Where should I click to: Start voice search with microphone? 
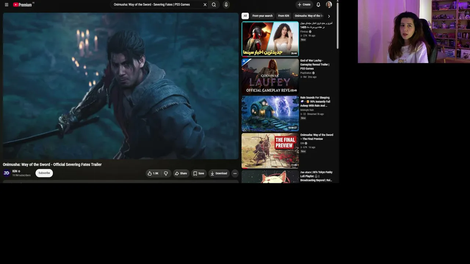point(226,5)
